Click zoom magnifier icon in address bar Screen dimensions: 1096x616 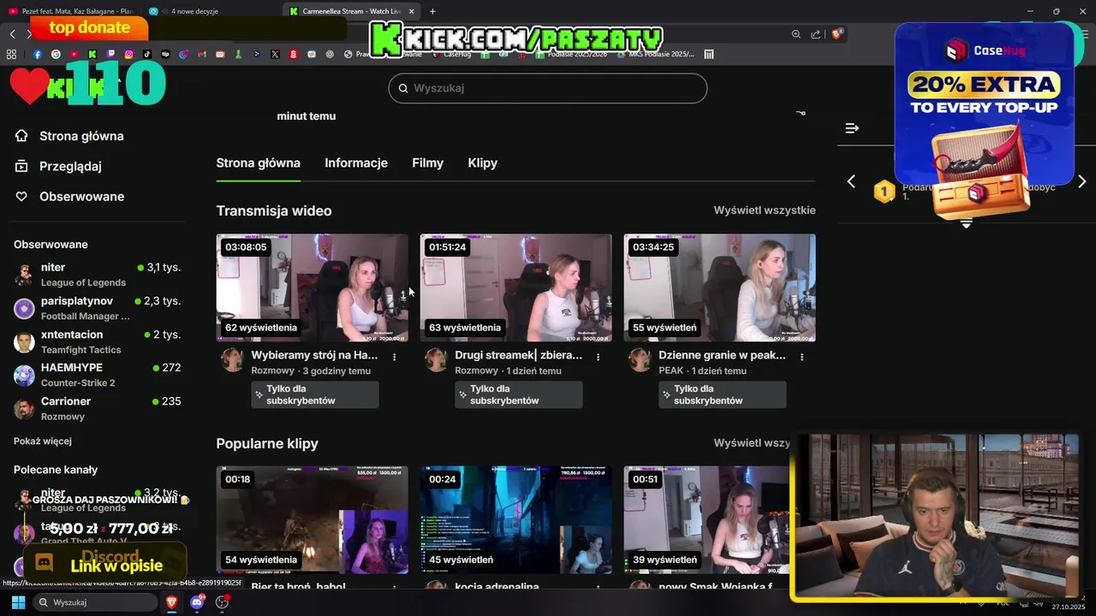(x=796, y=34)
